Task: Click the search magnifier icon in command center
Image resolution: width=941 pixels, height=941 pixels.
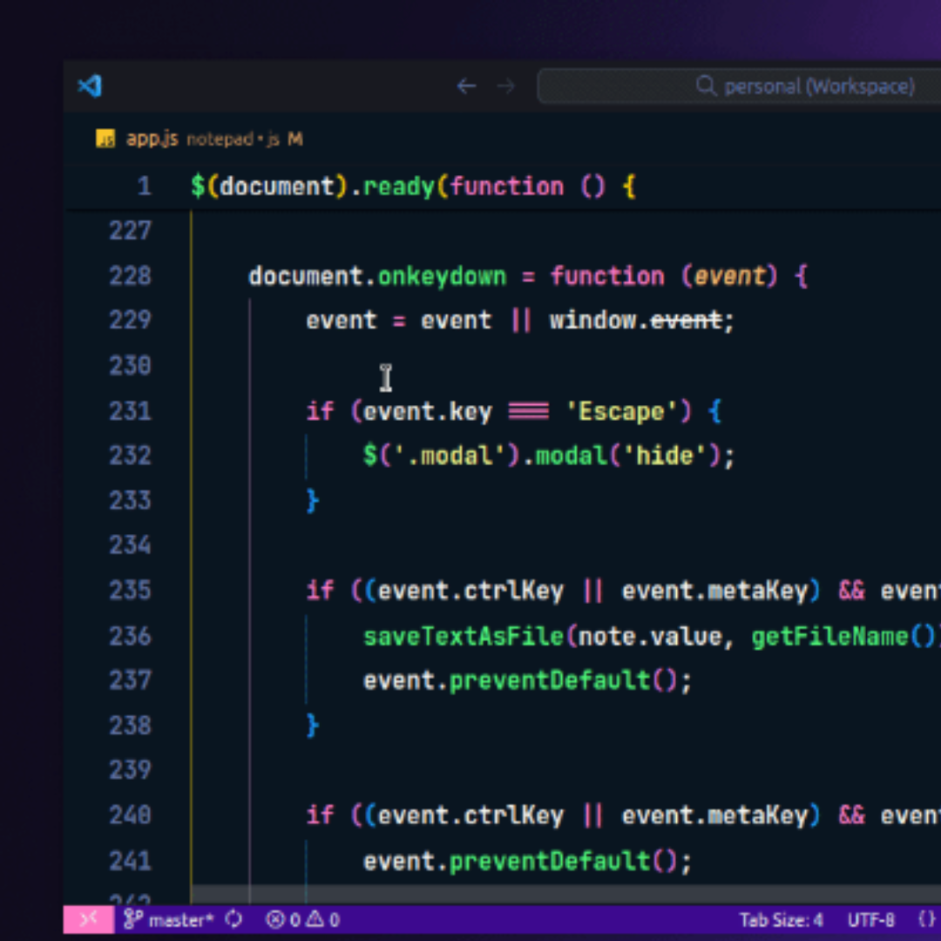Action: coord(706,86)
